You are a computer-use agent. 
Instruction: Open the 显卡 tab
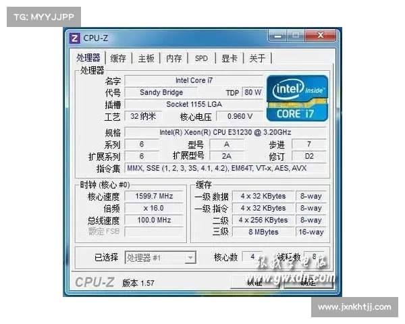[x=230, y=59]
